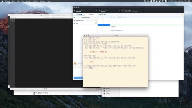Select README.md in changed files list
The image size is (192, 108).
(85, 20)
